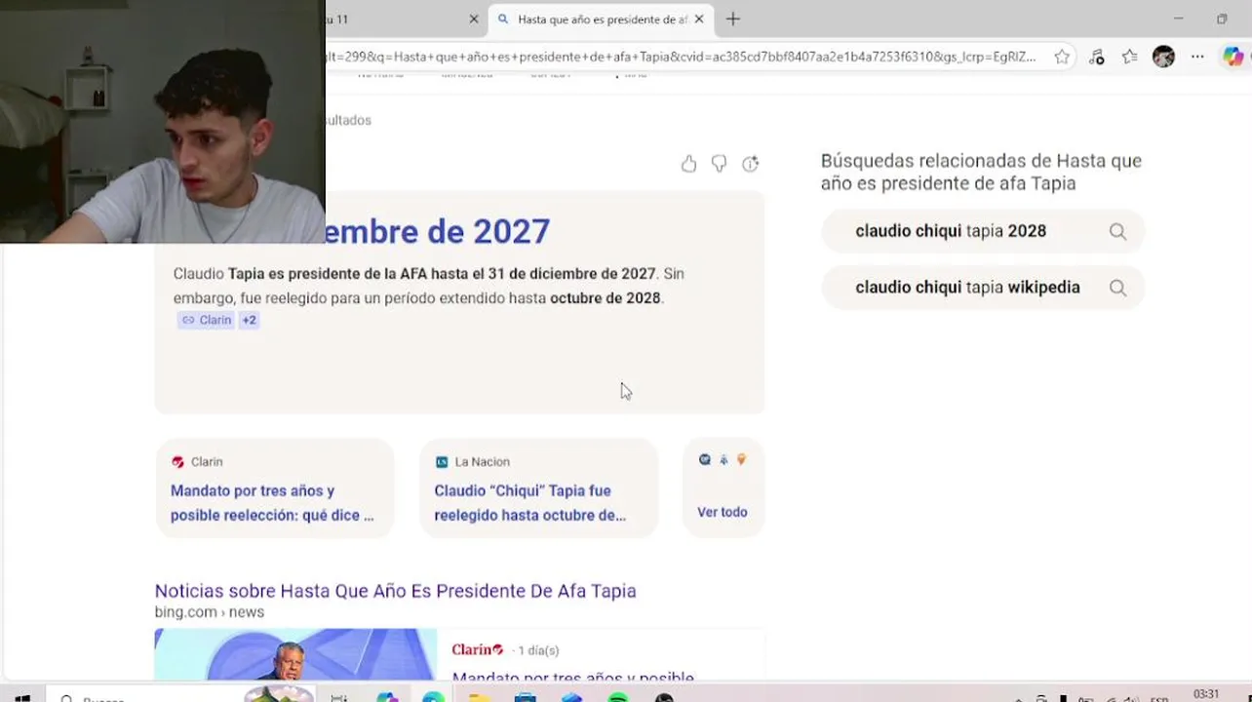Image resolution: width=1252 pixels, height=702 pixels.
Task: Click the Clarin news thumbnail image
Action: (295, 654)
